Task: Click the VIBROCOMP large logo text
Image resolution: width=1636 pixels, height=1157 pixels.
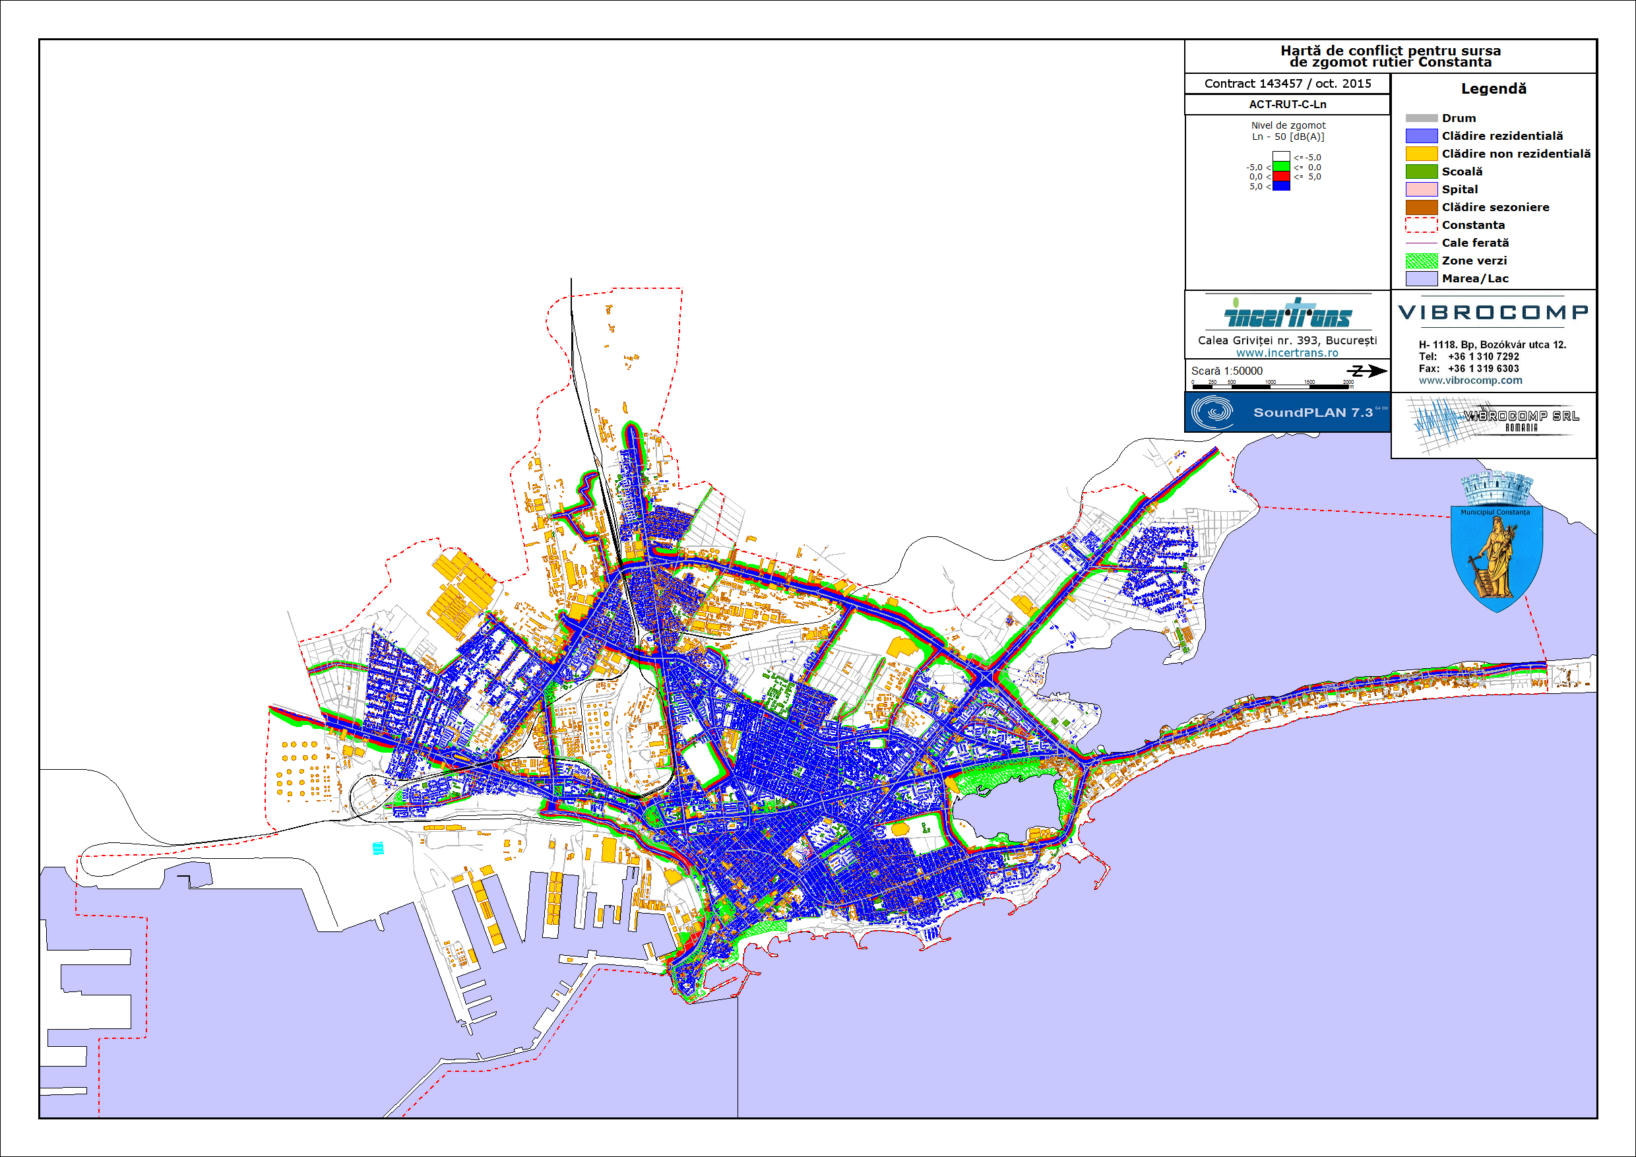Action: pyautogui.click(x=1494, y=312)
